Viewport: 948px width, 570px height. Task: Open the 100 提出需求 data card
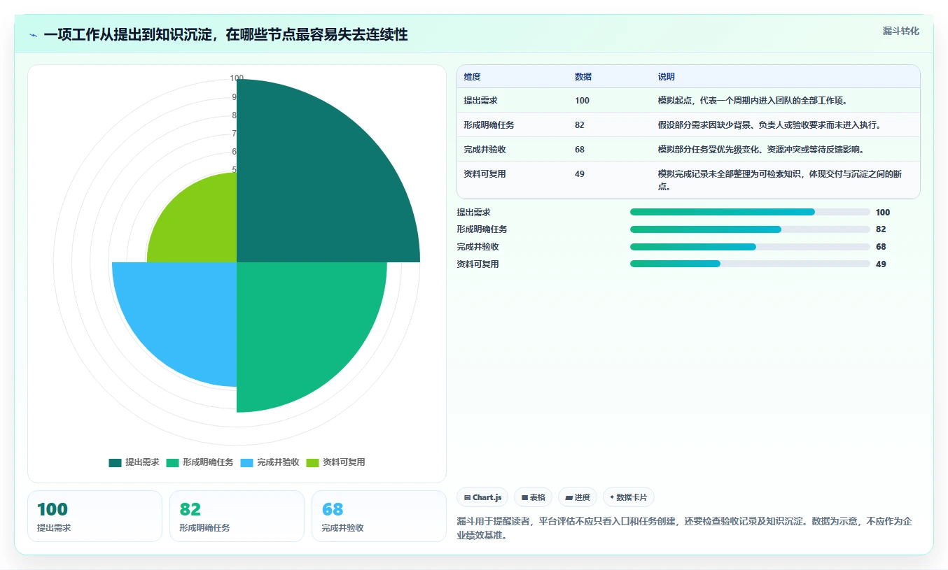(x=95, y=516)
